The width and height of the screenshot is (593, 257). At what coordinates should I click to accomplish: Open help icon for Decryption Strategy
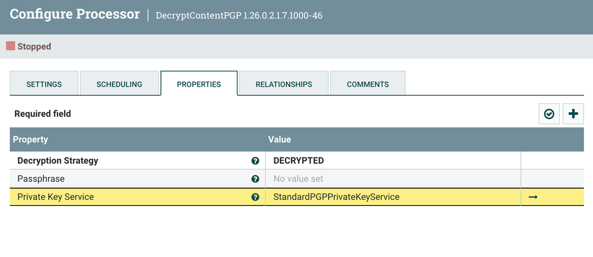coord(255,161)
